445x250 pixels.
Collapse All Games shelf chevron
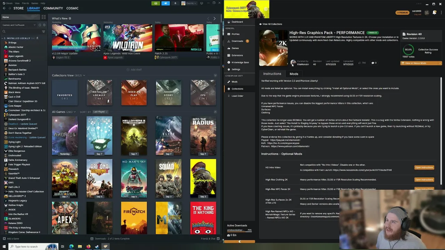click(x=215, y=112)
